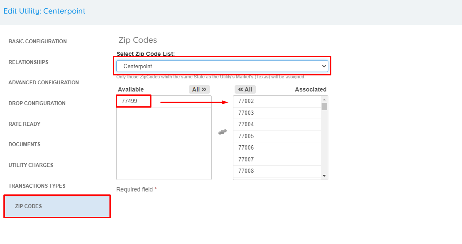This screenshot has height=244, width=462.
Task: Open Drop Configuration section
Action: pyautogui.click(x=37, y=103)
